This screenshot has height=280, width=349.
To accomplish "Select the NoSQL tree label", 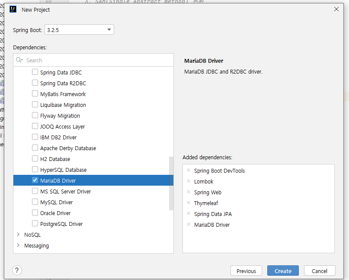I will (x=32, y=235).
